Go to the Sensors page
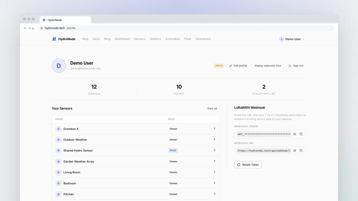Viewport: 358px width, 201px height. pos(140,39)
